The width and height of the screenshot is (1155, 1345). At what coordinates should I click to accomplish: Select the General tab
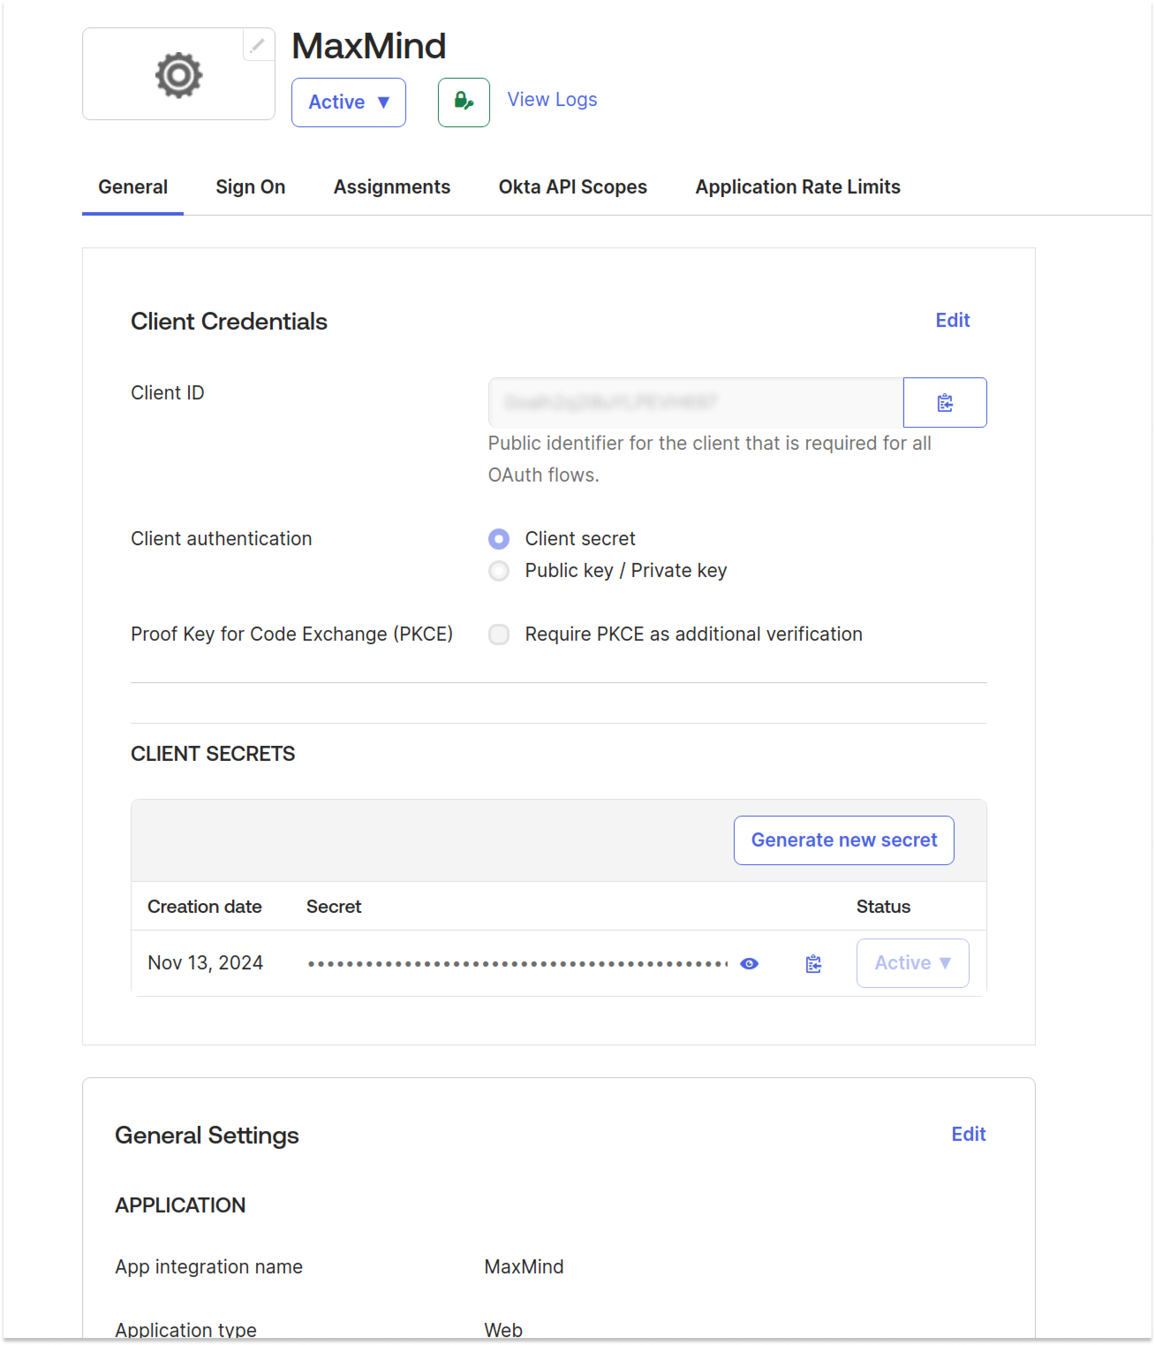point(133,187)
